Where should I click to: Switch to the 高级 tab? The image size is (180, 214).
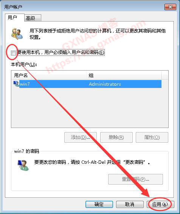click(33, 18)
